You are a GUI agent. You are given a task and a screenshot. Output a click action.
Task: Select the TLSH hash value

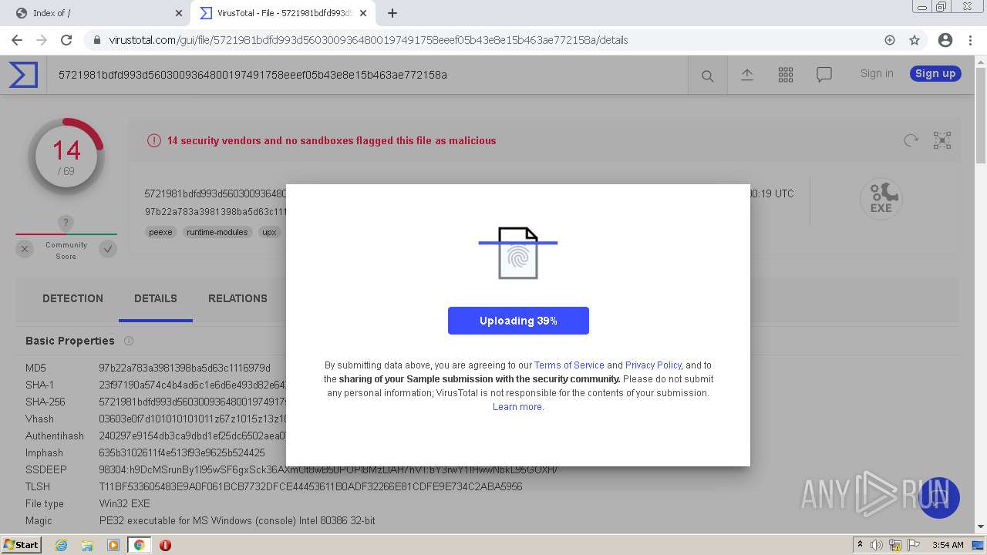point(311,486)
